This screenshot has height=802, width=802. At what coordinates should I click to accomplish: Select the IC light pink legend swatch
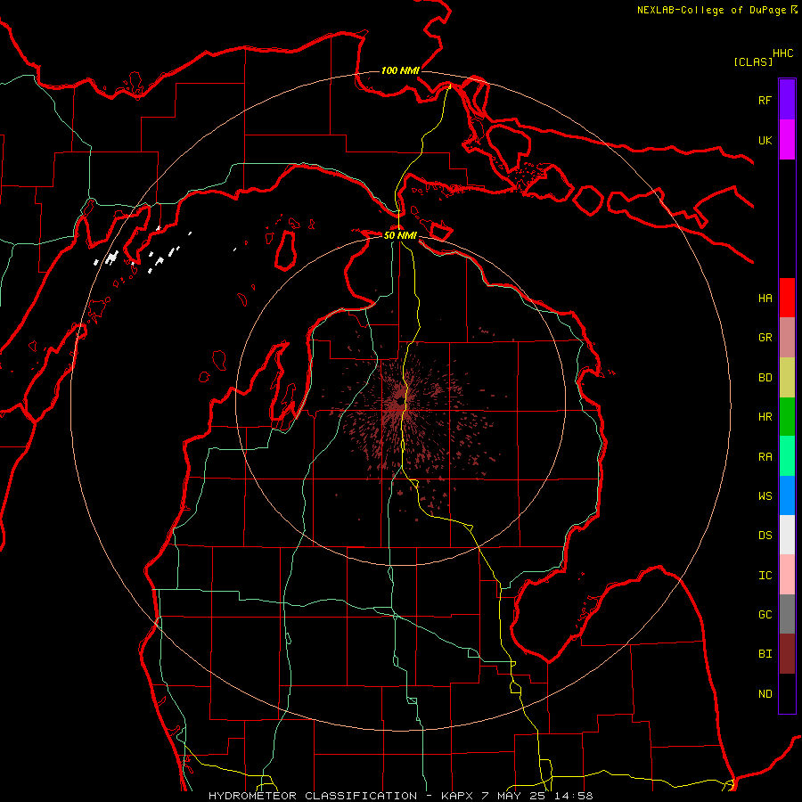pyautogui.click(x=787, y=575)
